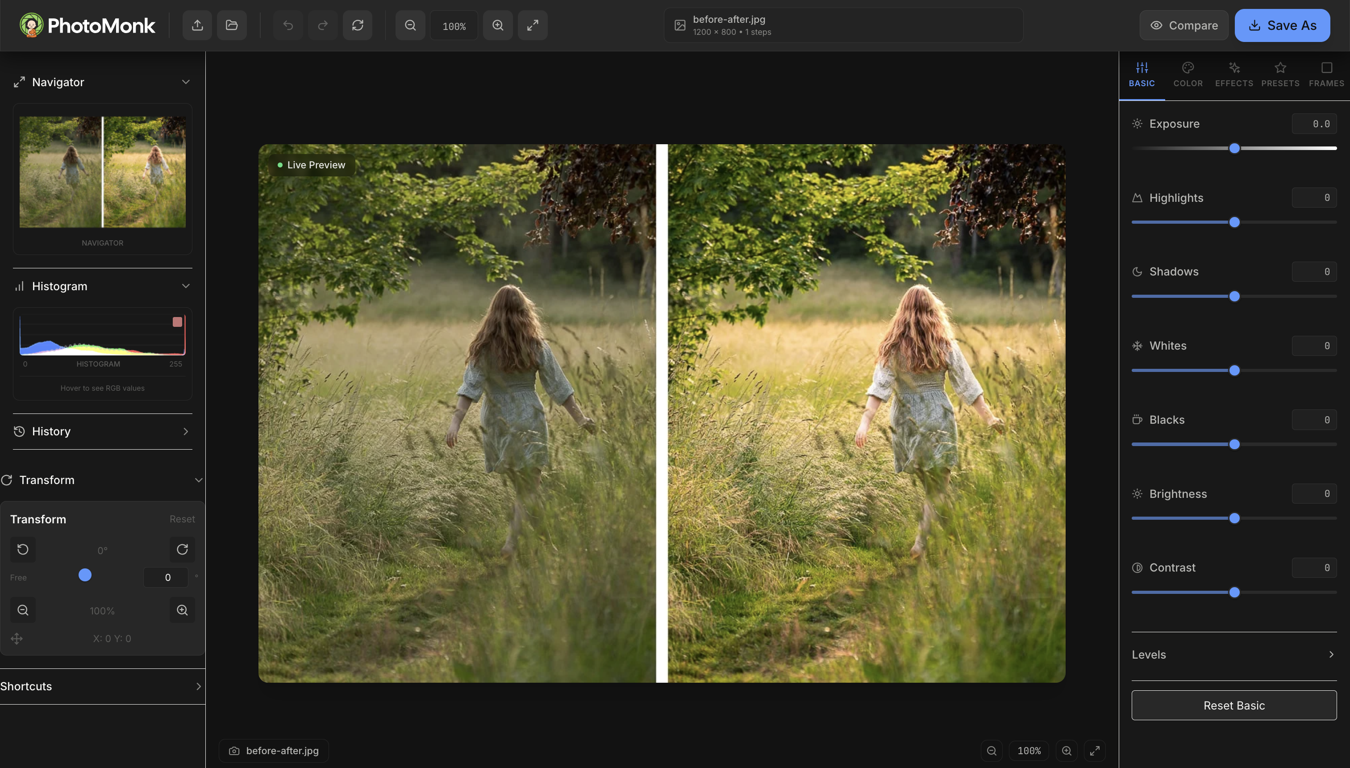Toggle the Compare eye button
This screenshot has height=768, width=1350.
[1183, 25]
